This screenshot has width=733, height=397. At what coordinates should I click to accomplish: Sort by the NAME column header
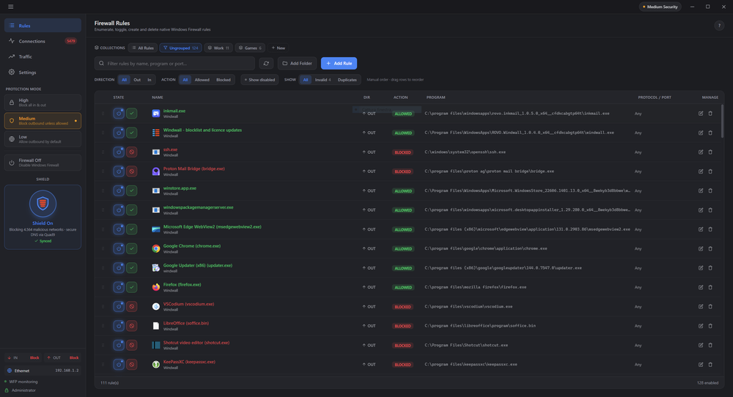pyautogui.click(x=157, y=97)
